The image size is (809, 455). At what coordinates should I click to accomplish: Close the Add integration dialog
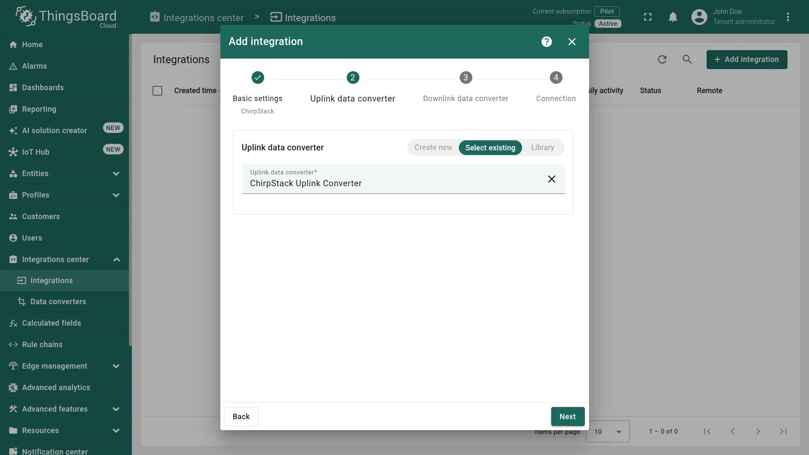tap(572, 42)
